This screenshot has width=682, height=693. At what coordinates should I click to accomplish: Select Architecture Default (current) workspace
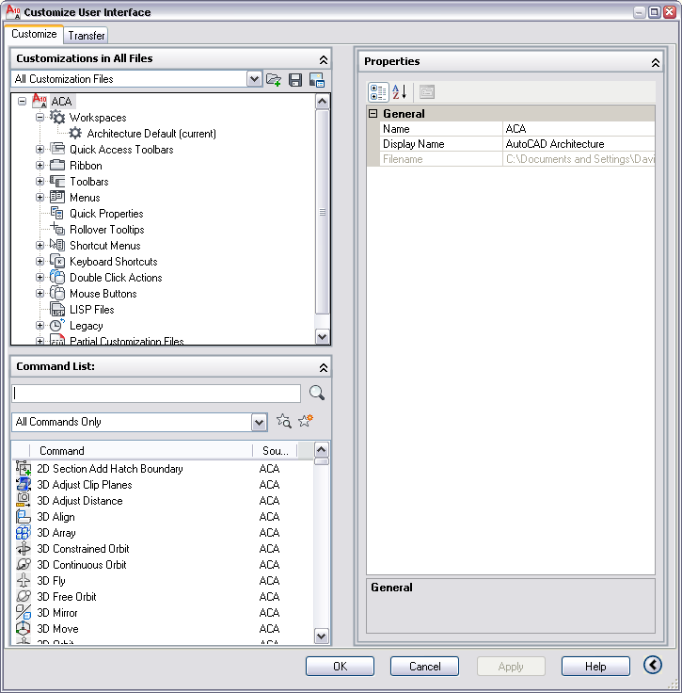151,134
